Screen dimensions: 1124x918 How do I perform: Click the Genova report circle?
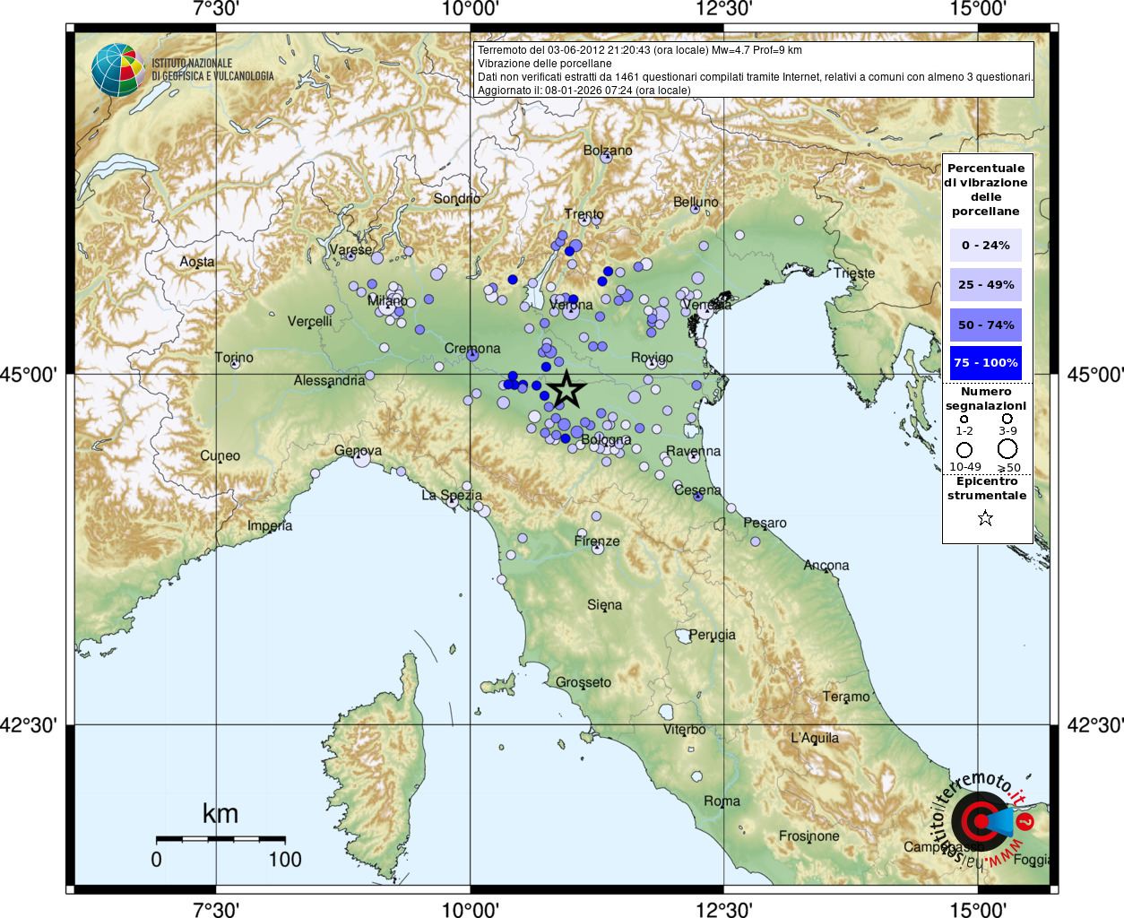[x=362, y=459]
